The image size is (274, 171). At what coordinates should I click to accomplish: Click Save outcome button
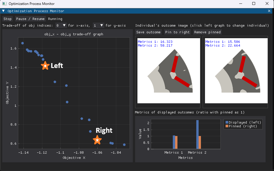(x=148, y=32)
